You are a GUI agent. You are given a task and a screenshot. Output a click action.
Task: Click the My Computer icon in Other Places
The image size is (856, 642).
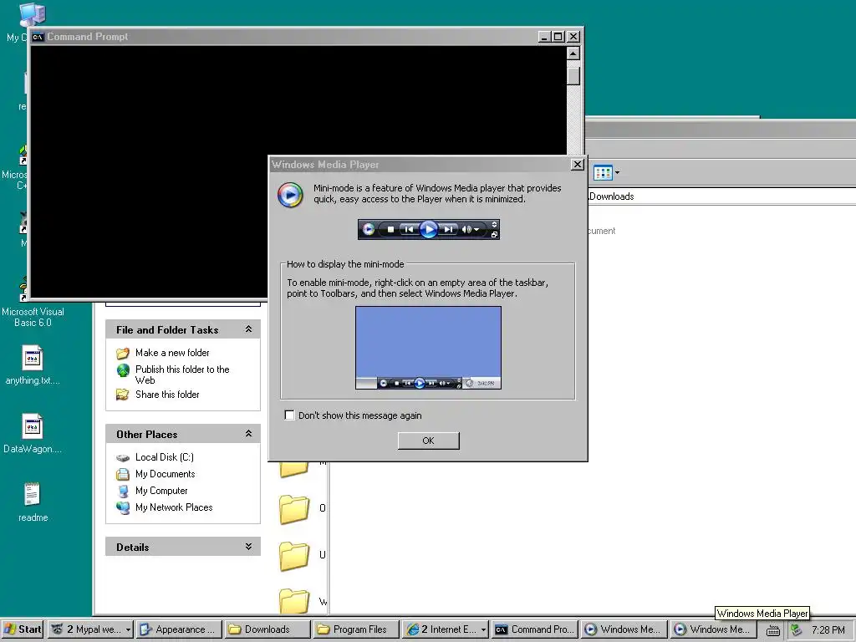[x=123, y=491]
